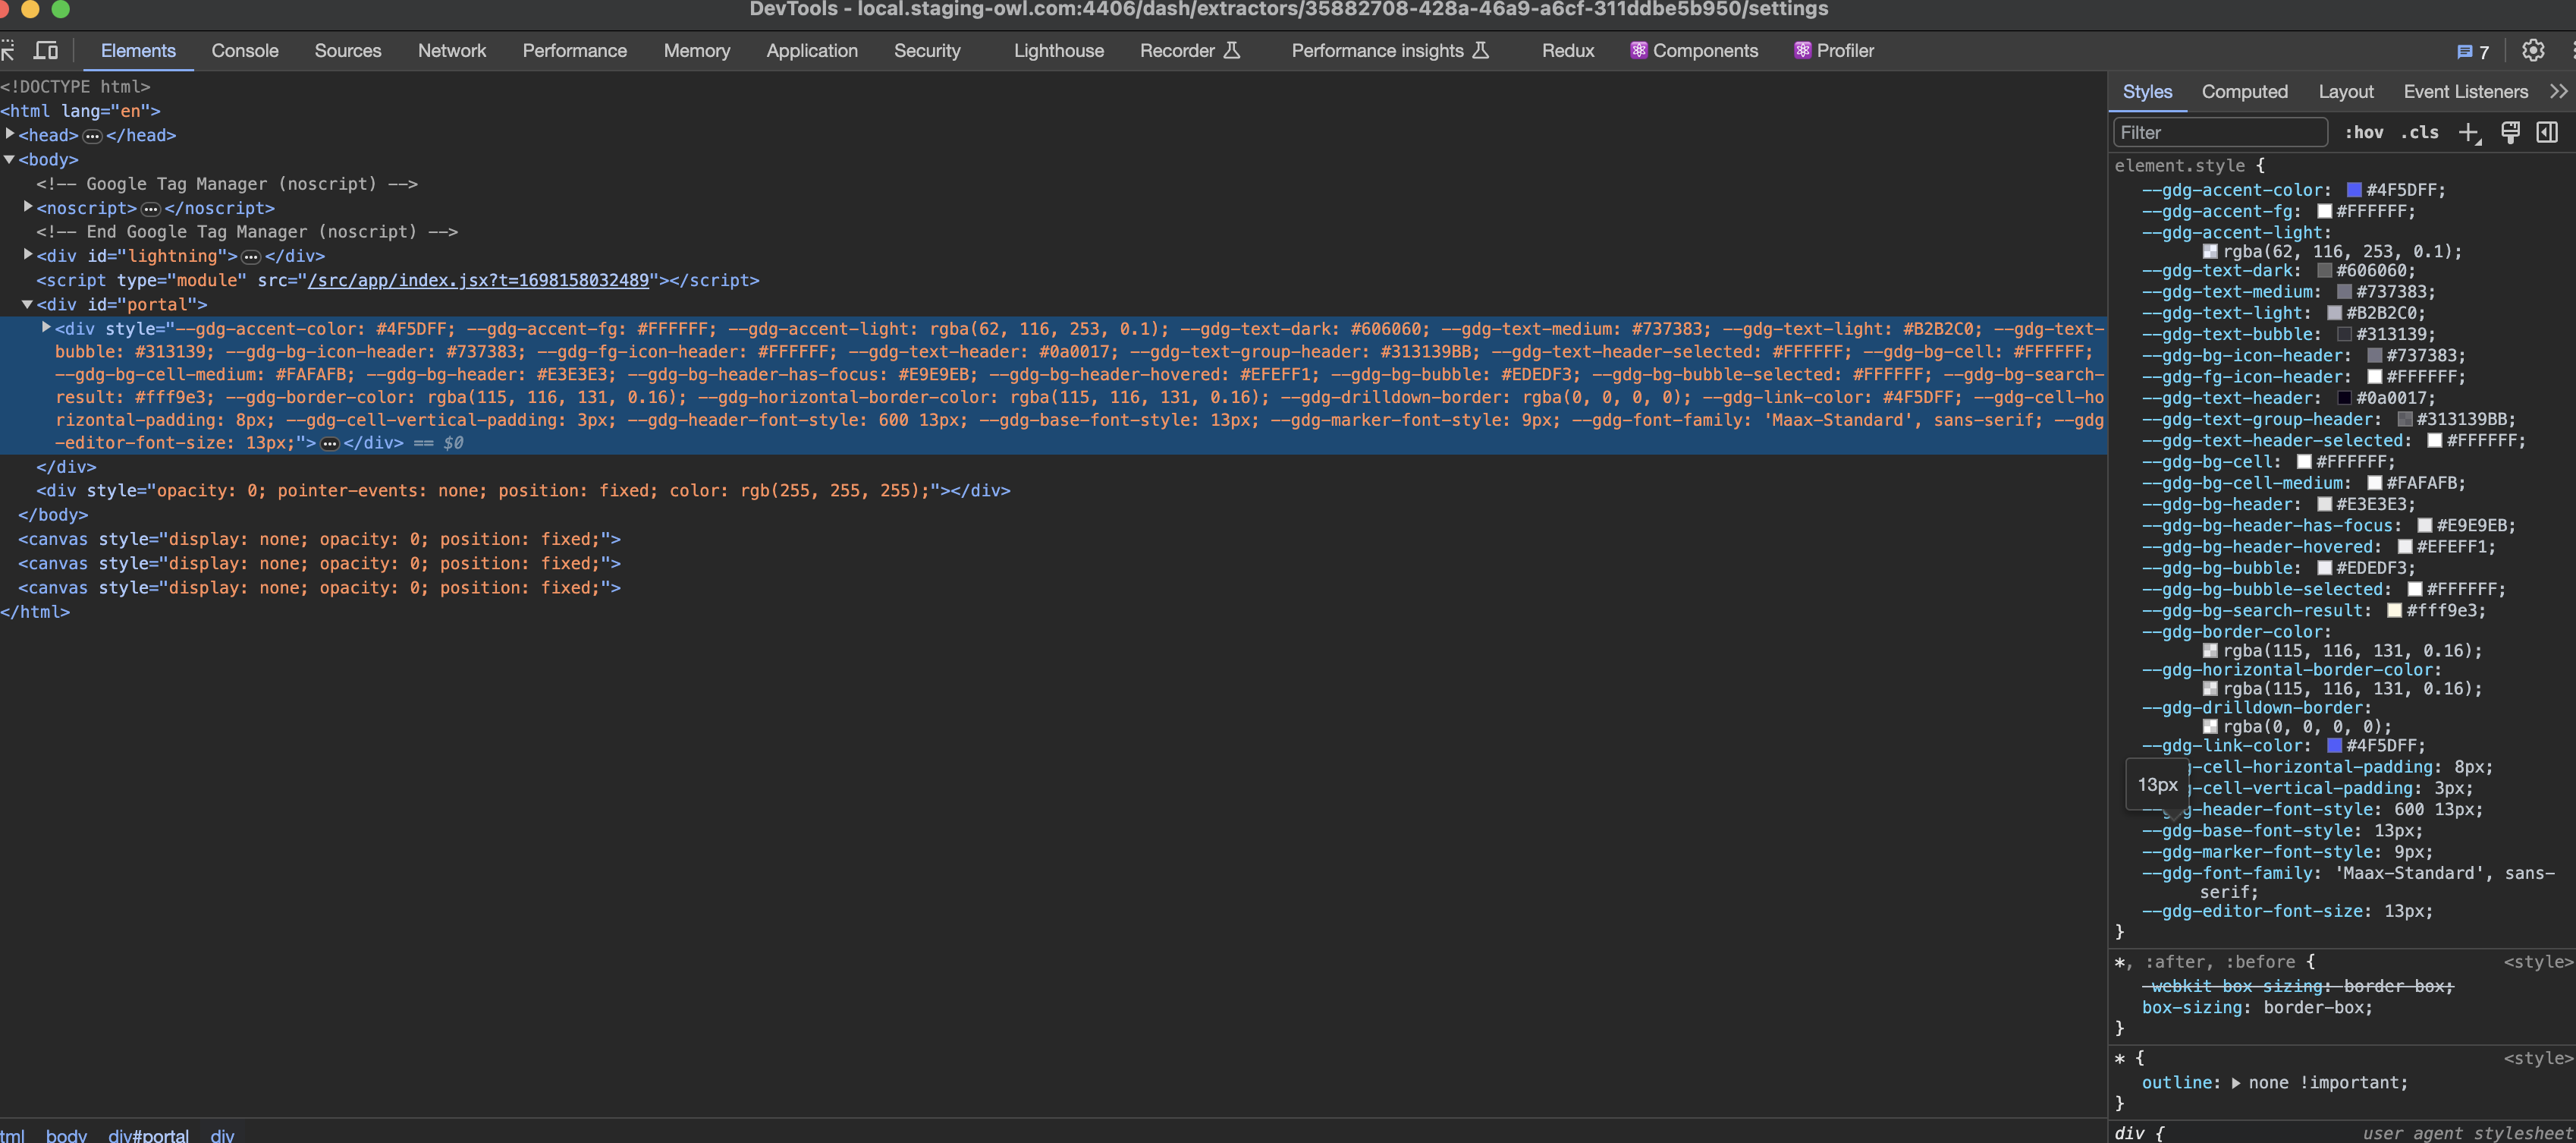The width and height of the screenshot is (2576, 1143).
Task: Collapse the div#portal element
Action: click(27, 304)
